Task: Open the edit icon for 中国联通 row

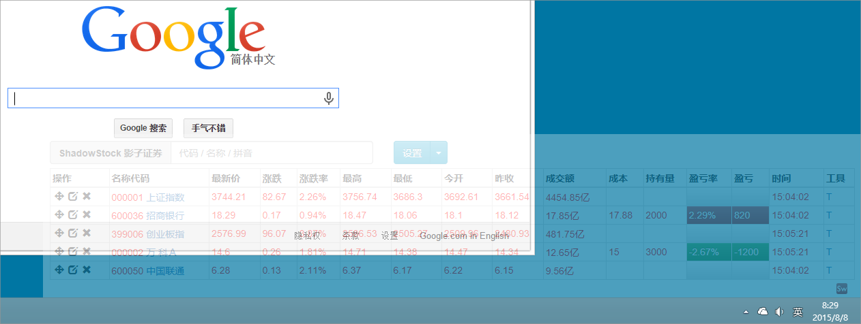Action: pos(73,270)
